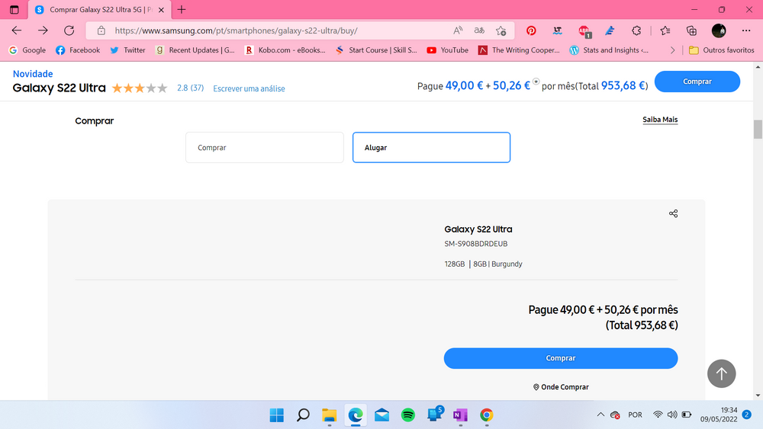763x429 pixels.
Task: Refresh the Samsung page
Action: click(69, 30)
